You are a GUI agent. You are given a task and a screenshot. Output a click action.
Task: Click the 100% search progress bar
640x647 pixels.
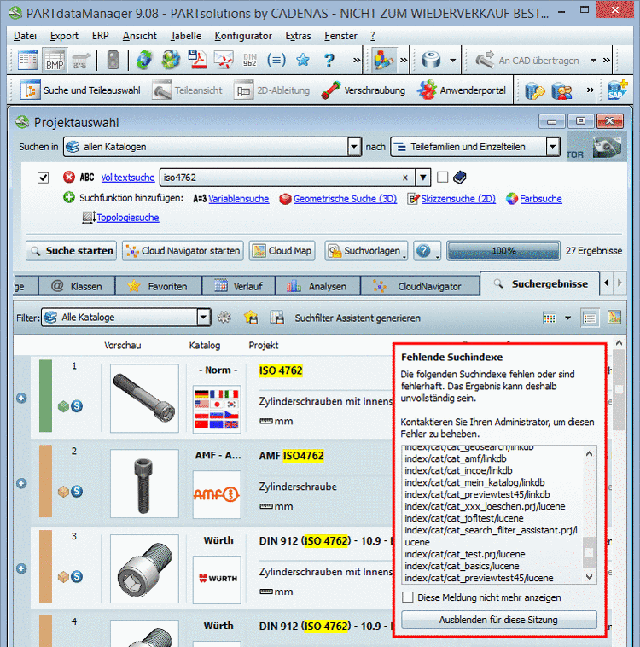[x=503, y=250]
